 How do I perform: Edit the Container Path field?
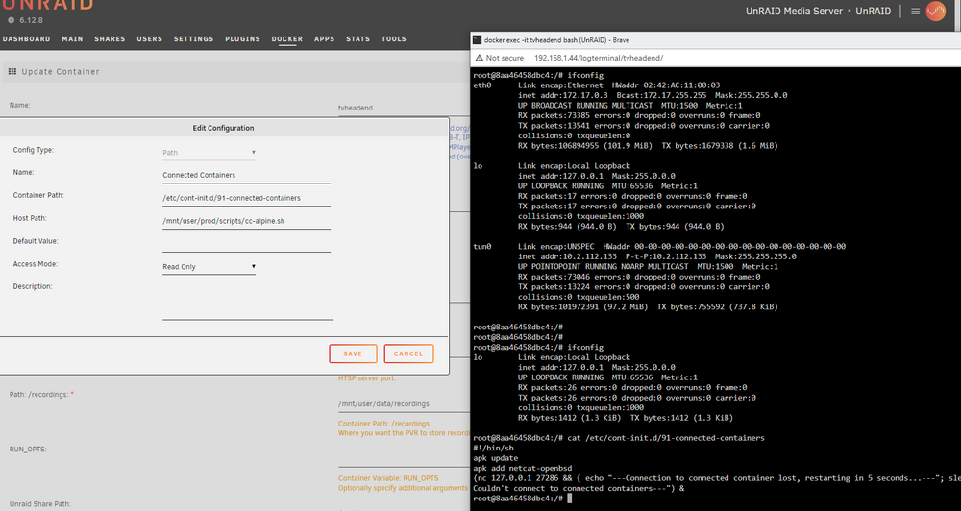tap(246, 198)
